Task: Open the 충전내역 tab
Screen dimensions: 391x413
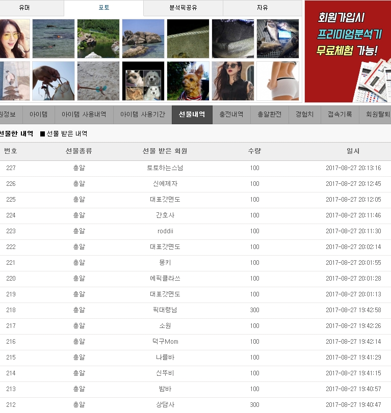Action: (x=231, y=114)
